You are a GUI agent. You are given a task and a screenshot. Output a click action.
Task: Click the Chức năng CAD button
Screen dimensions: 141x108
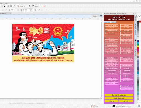112,65
